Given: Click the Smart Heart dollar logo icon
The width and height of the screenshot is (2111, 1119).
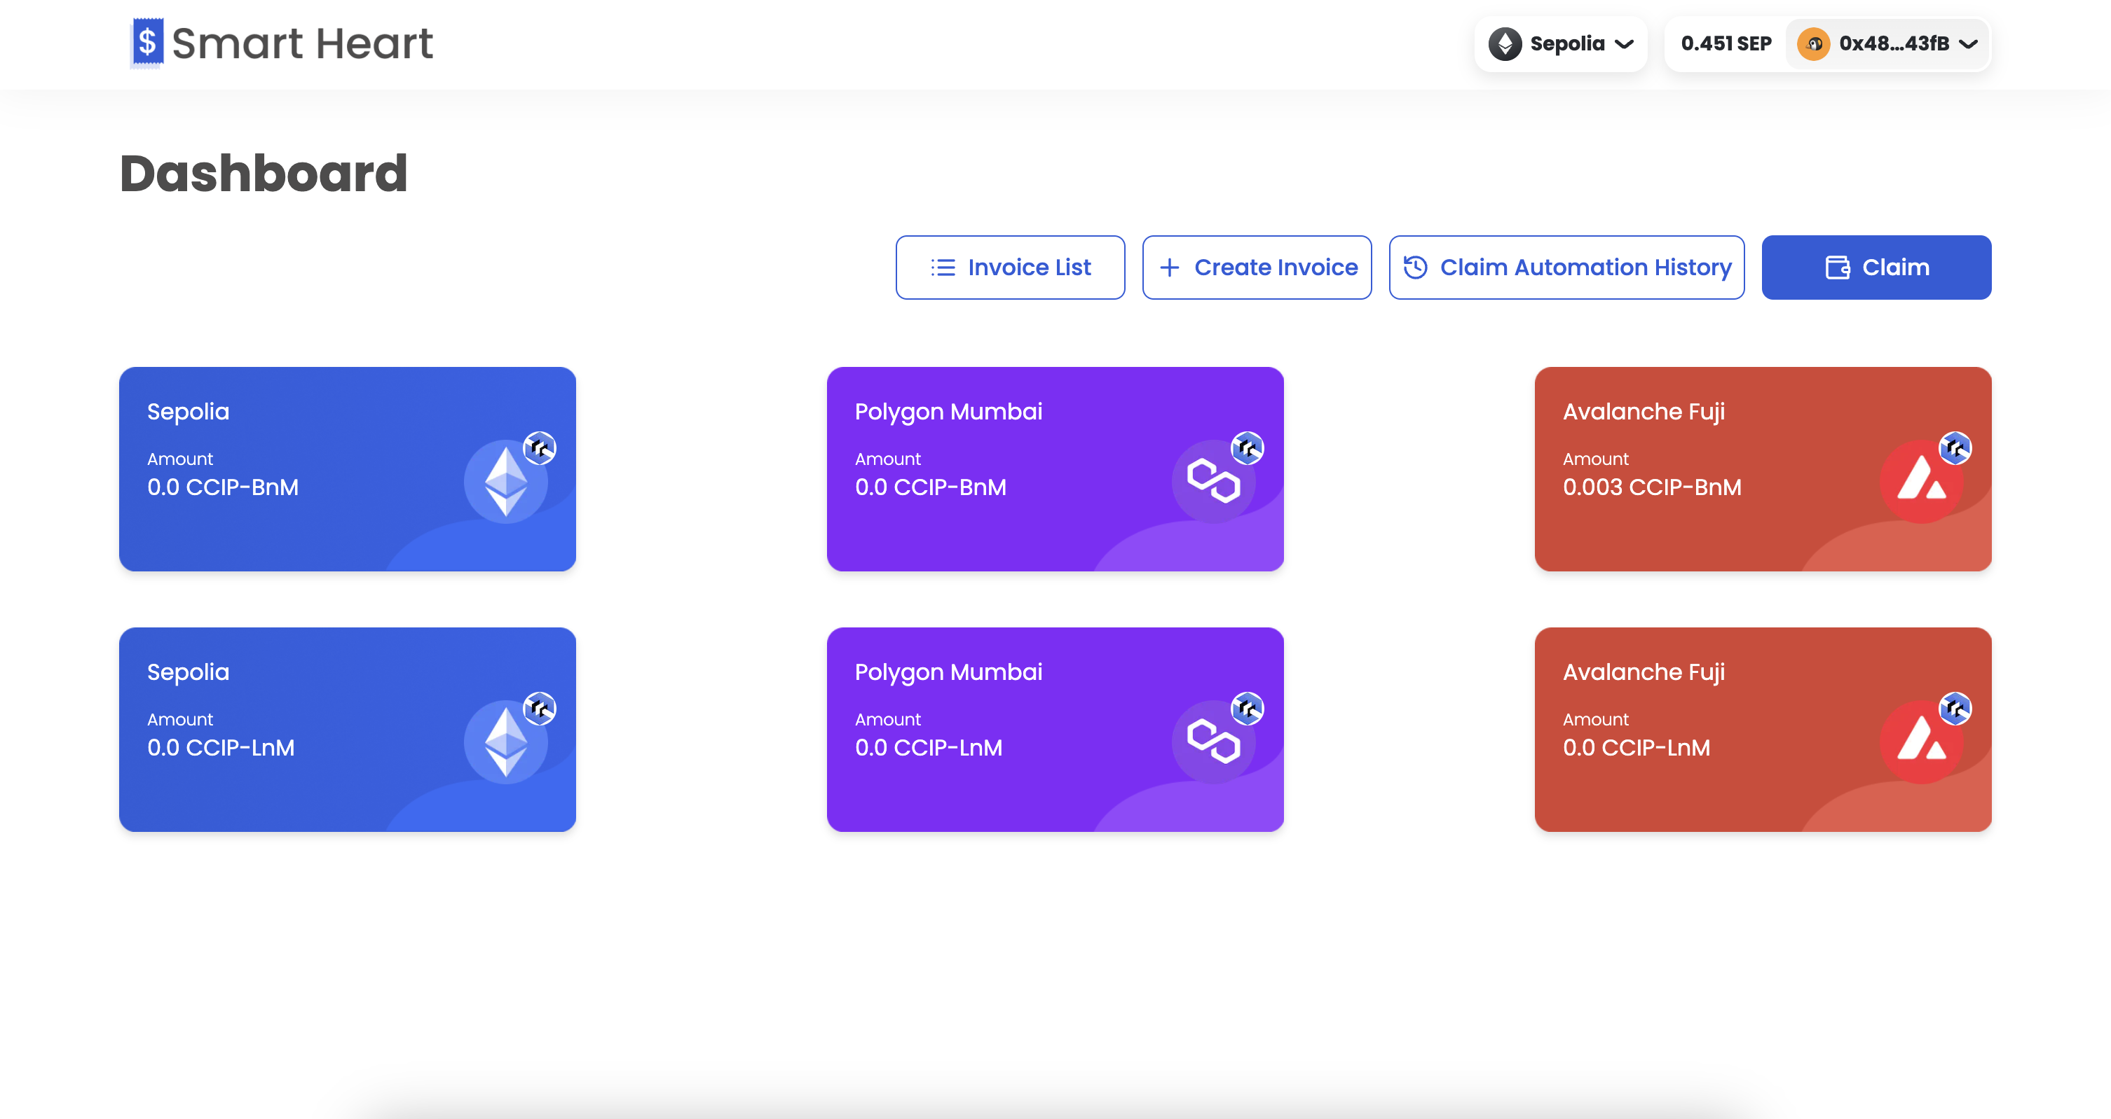Looking at the screenshot, I should (x=147, y=43).
